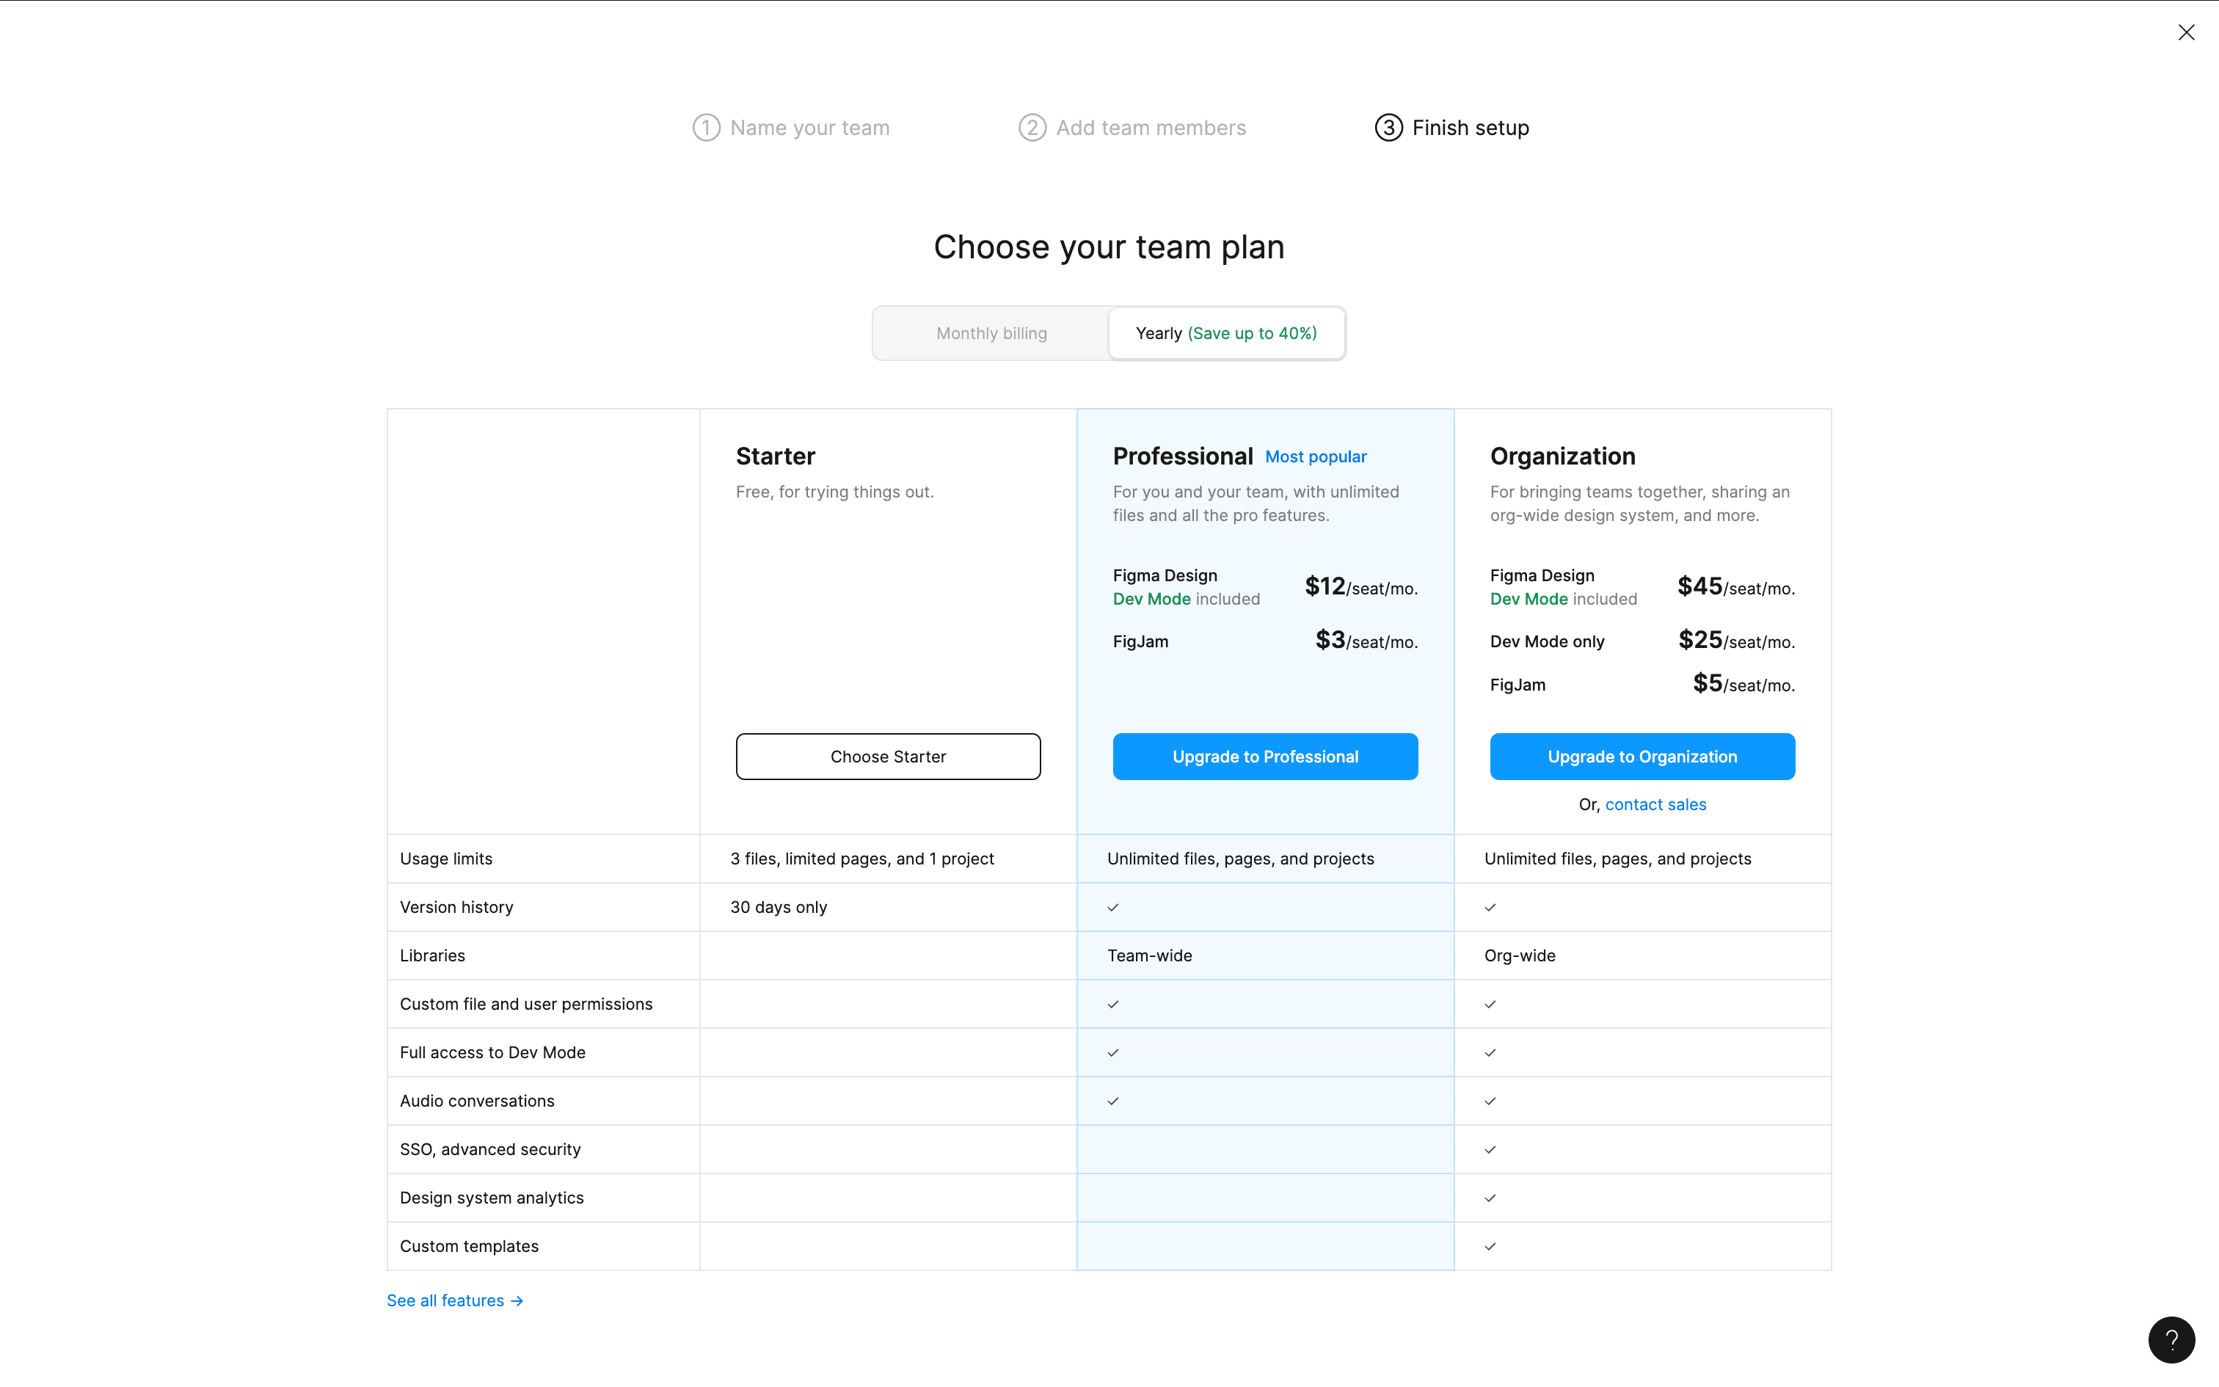Click the step 2 Add team members circle
Image resolution: width=2219 pixels, height=1387 pixels.
[1032, 128]
